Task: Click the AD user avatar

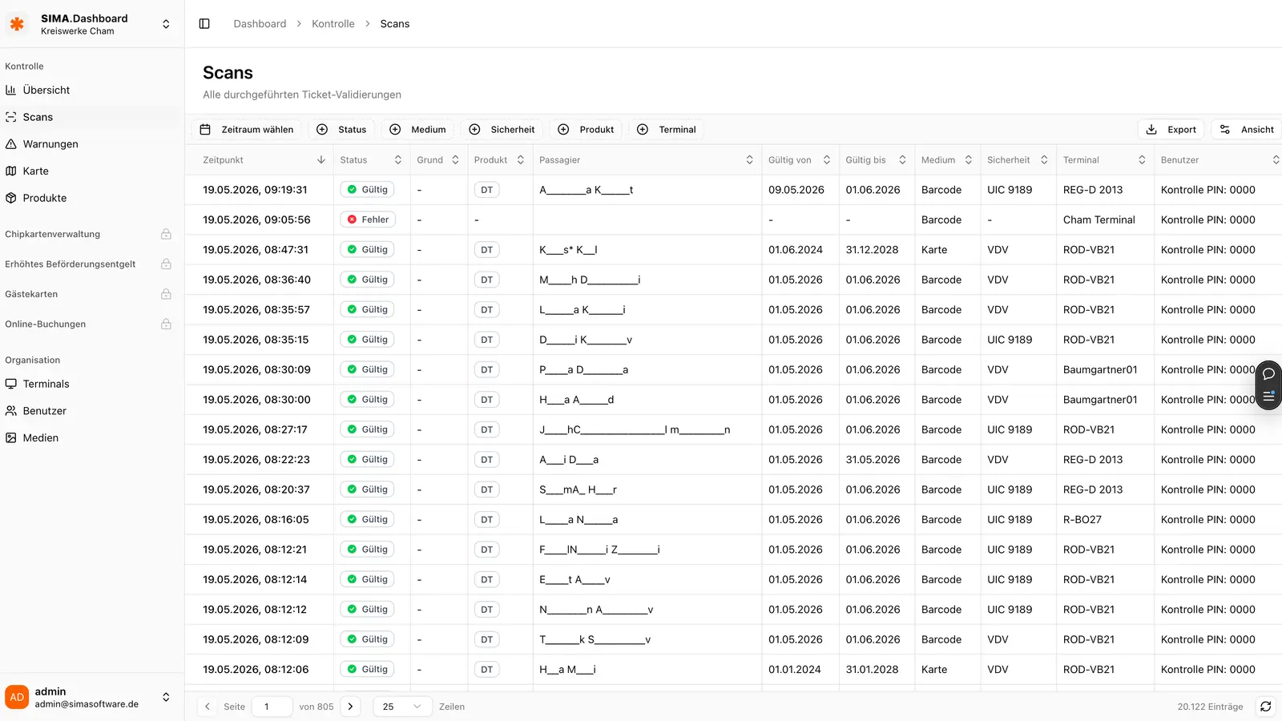Action: pos(17,697)
